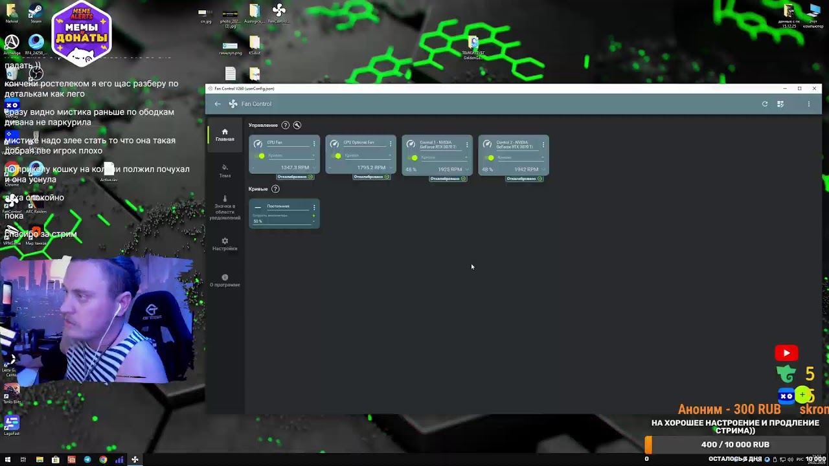
Task: Open the Настройки settings tab
Action: (x=225, y=244)
